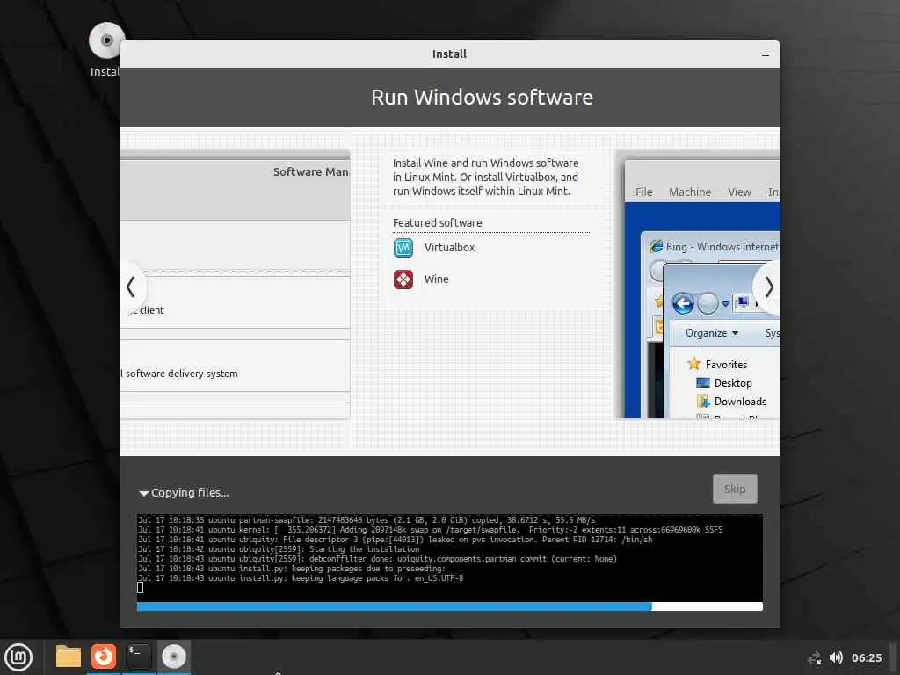Minimize the Install window
This screenshot has width=900, height=675.
[766, 54]
